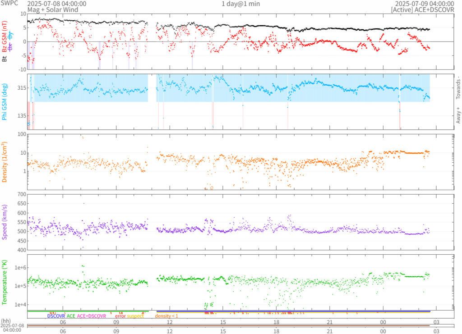
Task: Click the red error legend label
Action: pos(120,316)
